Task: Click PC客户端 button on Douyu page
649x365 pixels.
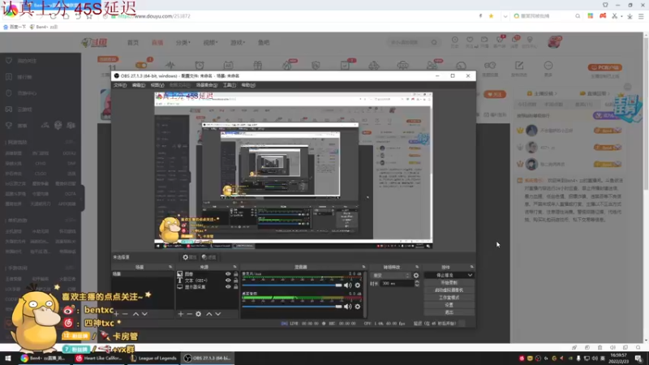Action: pyautogui.click(x=604, y=67)
